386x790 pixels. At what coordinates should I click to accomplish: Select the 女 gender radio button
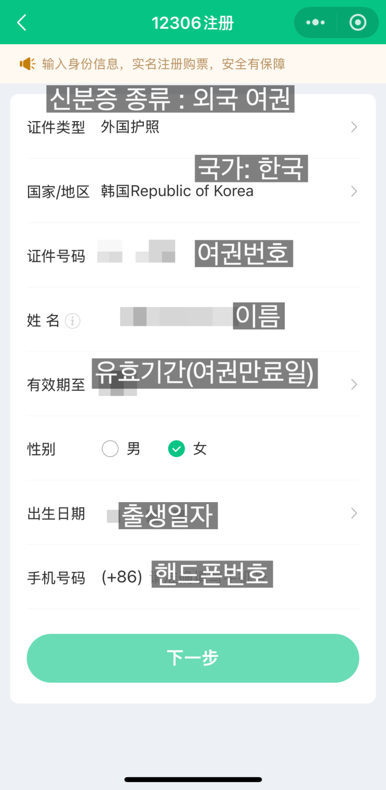(x=177, y=449)
